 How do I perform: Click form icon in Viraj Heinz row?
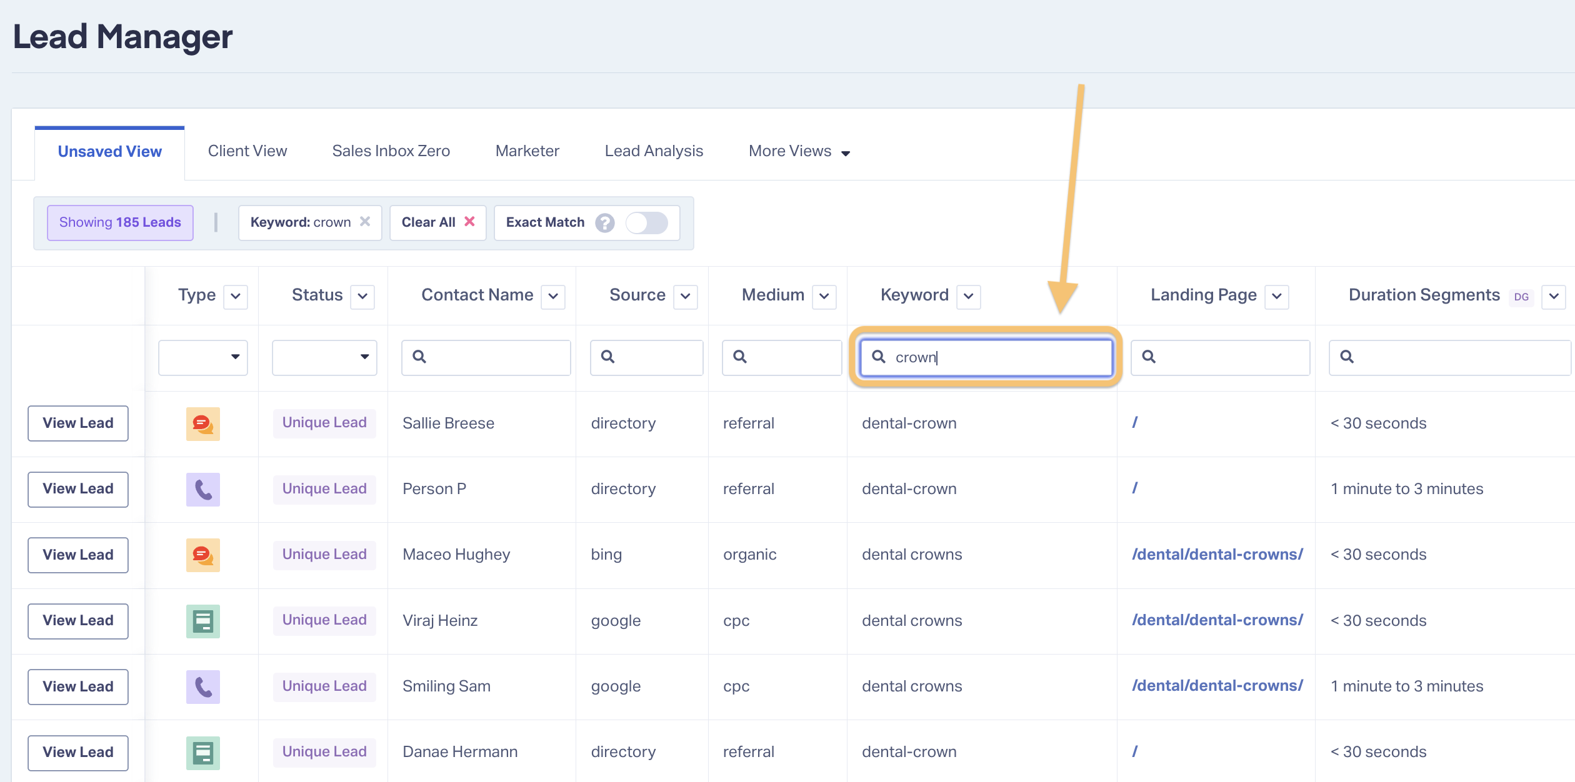203,621
